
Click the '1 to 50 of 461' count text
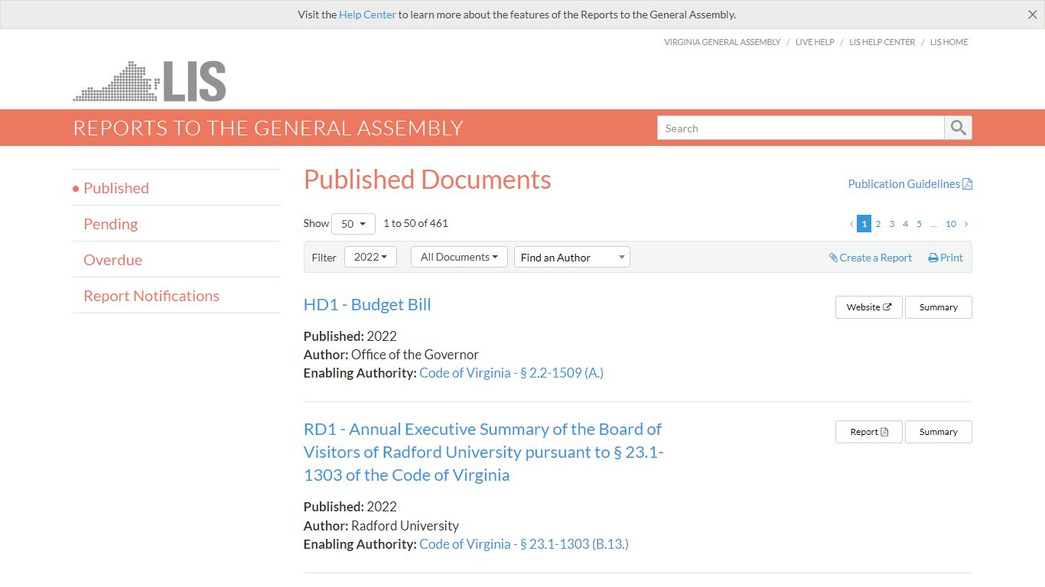[x=415, y=223]
